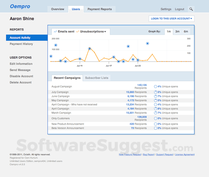This screenshot has width=209, height=177.
Task: Click the Beta Version Announcement pie icon
Action: pyautogui.click(x=156, y=128)
